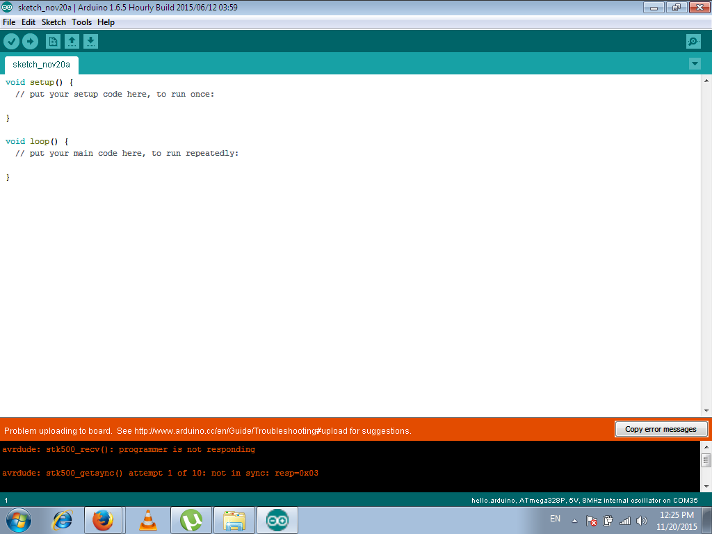Click the Open sketch up-arrow icon

(72, 42)
